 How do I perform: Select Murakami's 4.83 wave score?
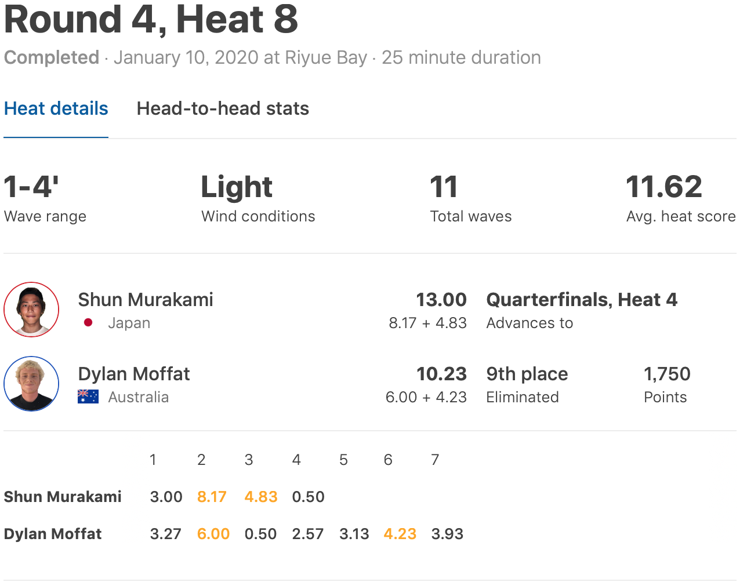coord(261,497)
